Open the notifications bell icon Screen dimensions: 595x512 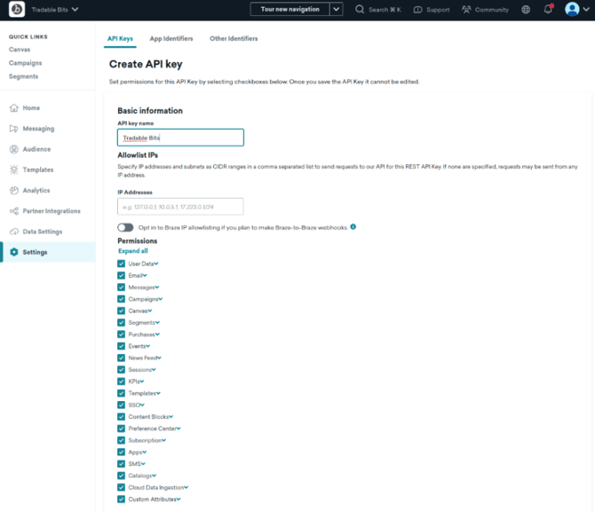(x=548, y=10)
